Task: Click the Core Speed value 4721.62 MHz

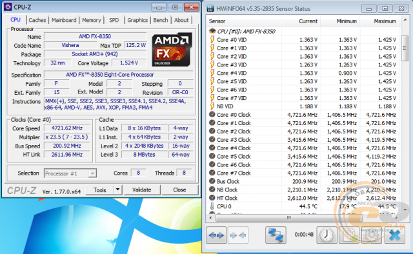Action: point(67,128)
